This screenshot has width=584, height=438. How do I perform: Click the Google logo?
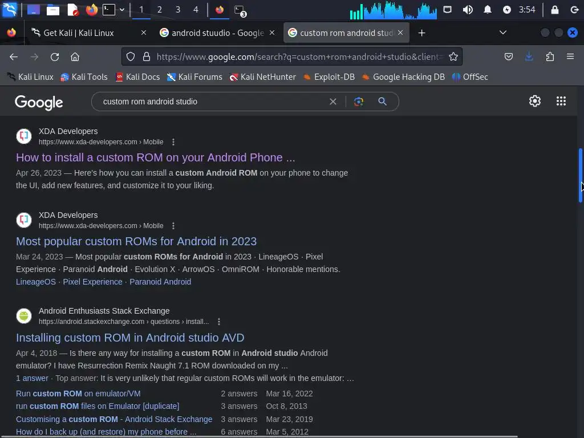[39, 103]
